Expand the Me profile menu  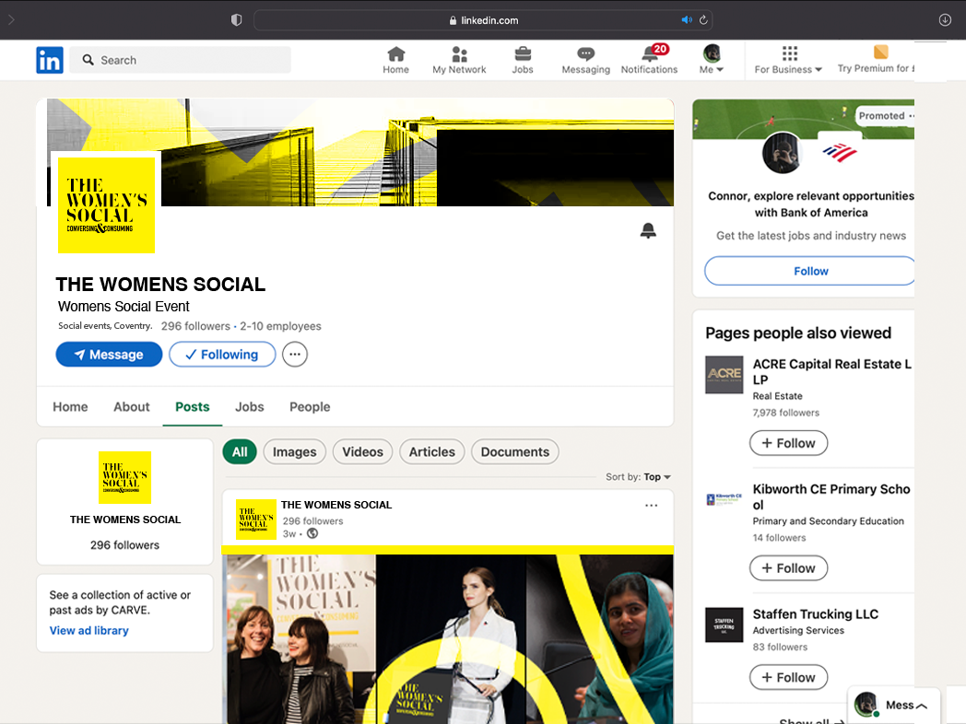712,60
